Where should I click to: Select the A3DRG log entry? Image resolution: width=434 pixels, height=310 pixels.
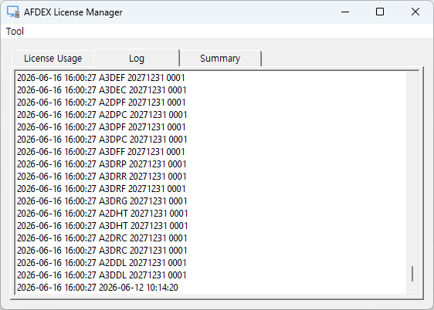click(x=102, y=201)
